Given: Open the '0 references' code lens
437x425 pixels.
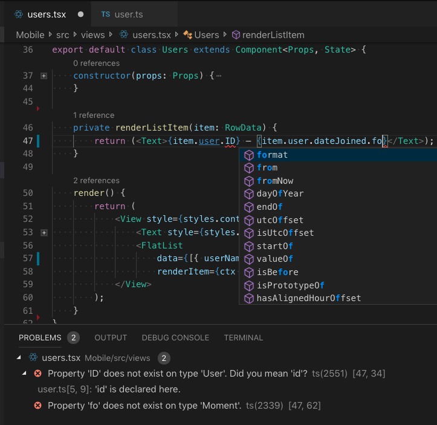Looking at the screenshot, I should [x=97, y=63].
